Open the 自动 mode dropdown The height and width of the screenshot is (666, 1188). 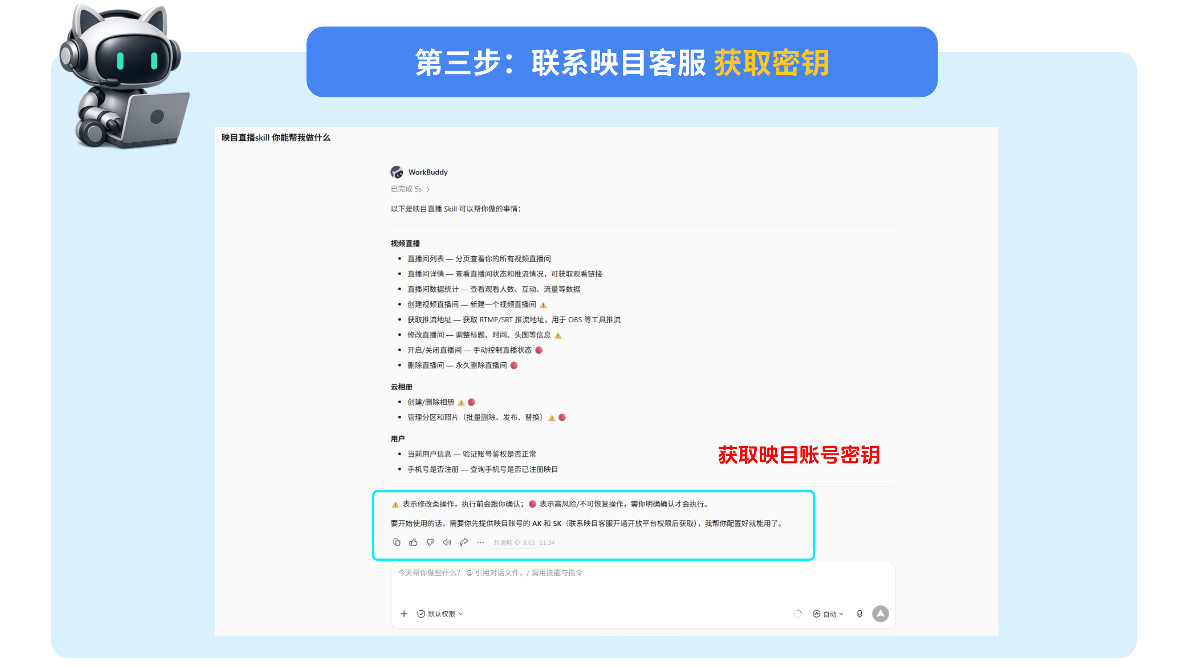[828, 614]
